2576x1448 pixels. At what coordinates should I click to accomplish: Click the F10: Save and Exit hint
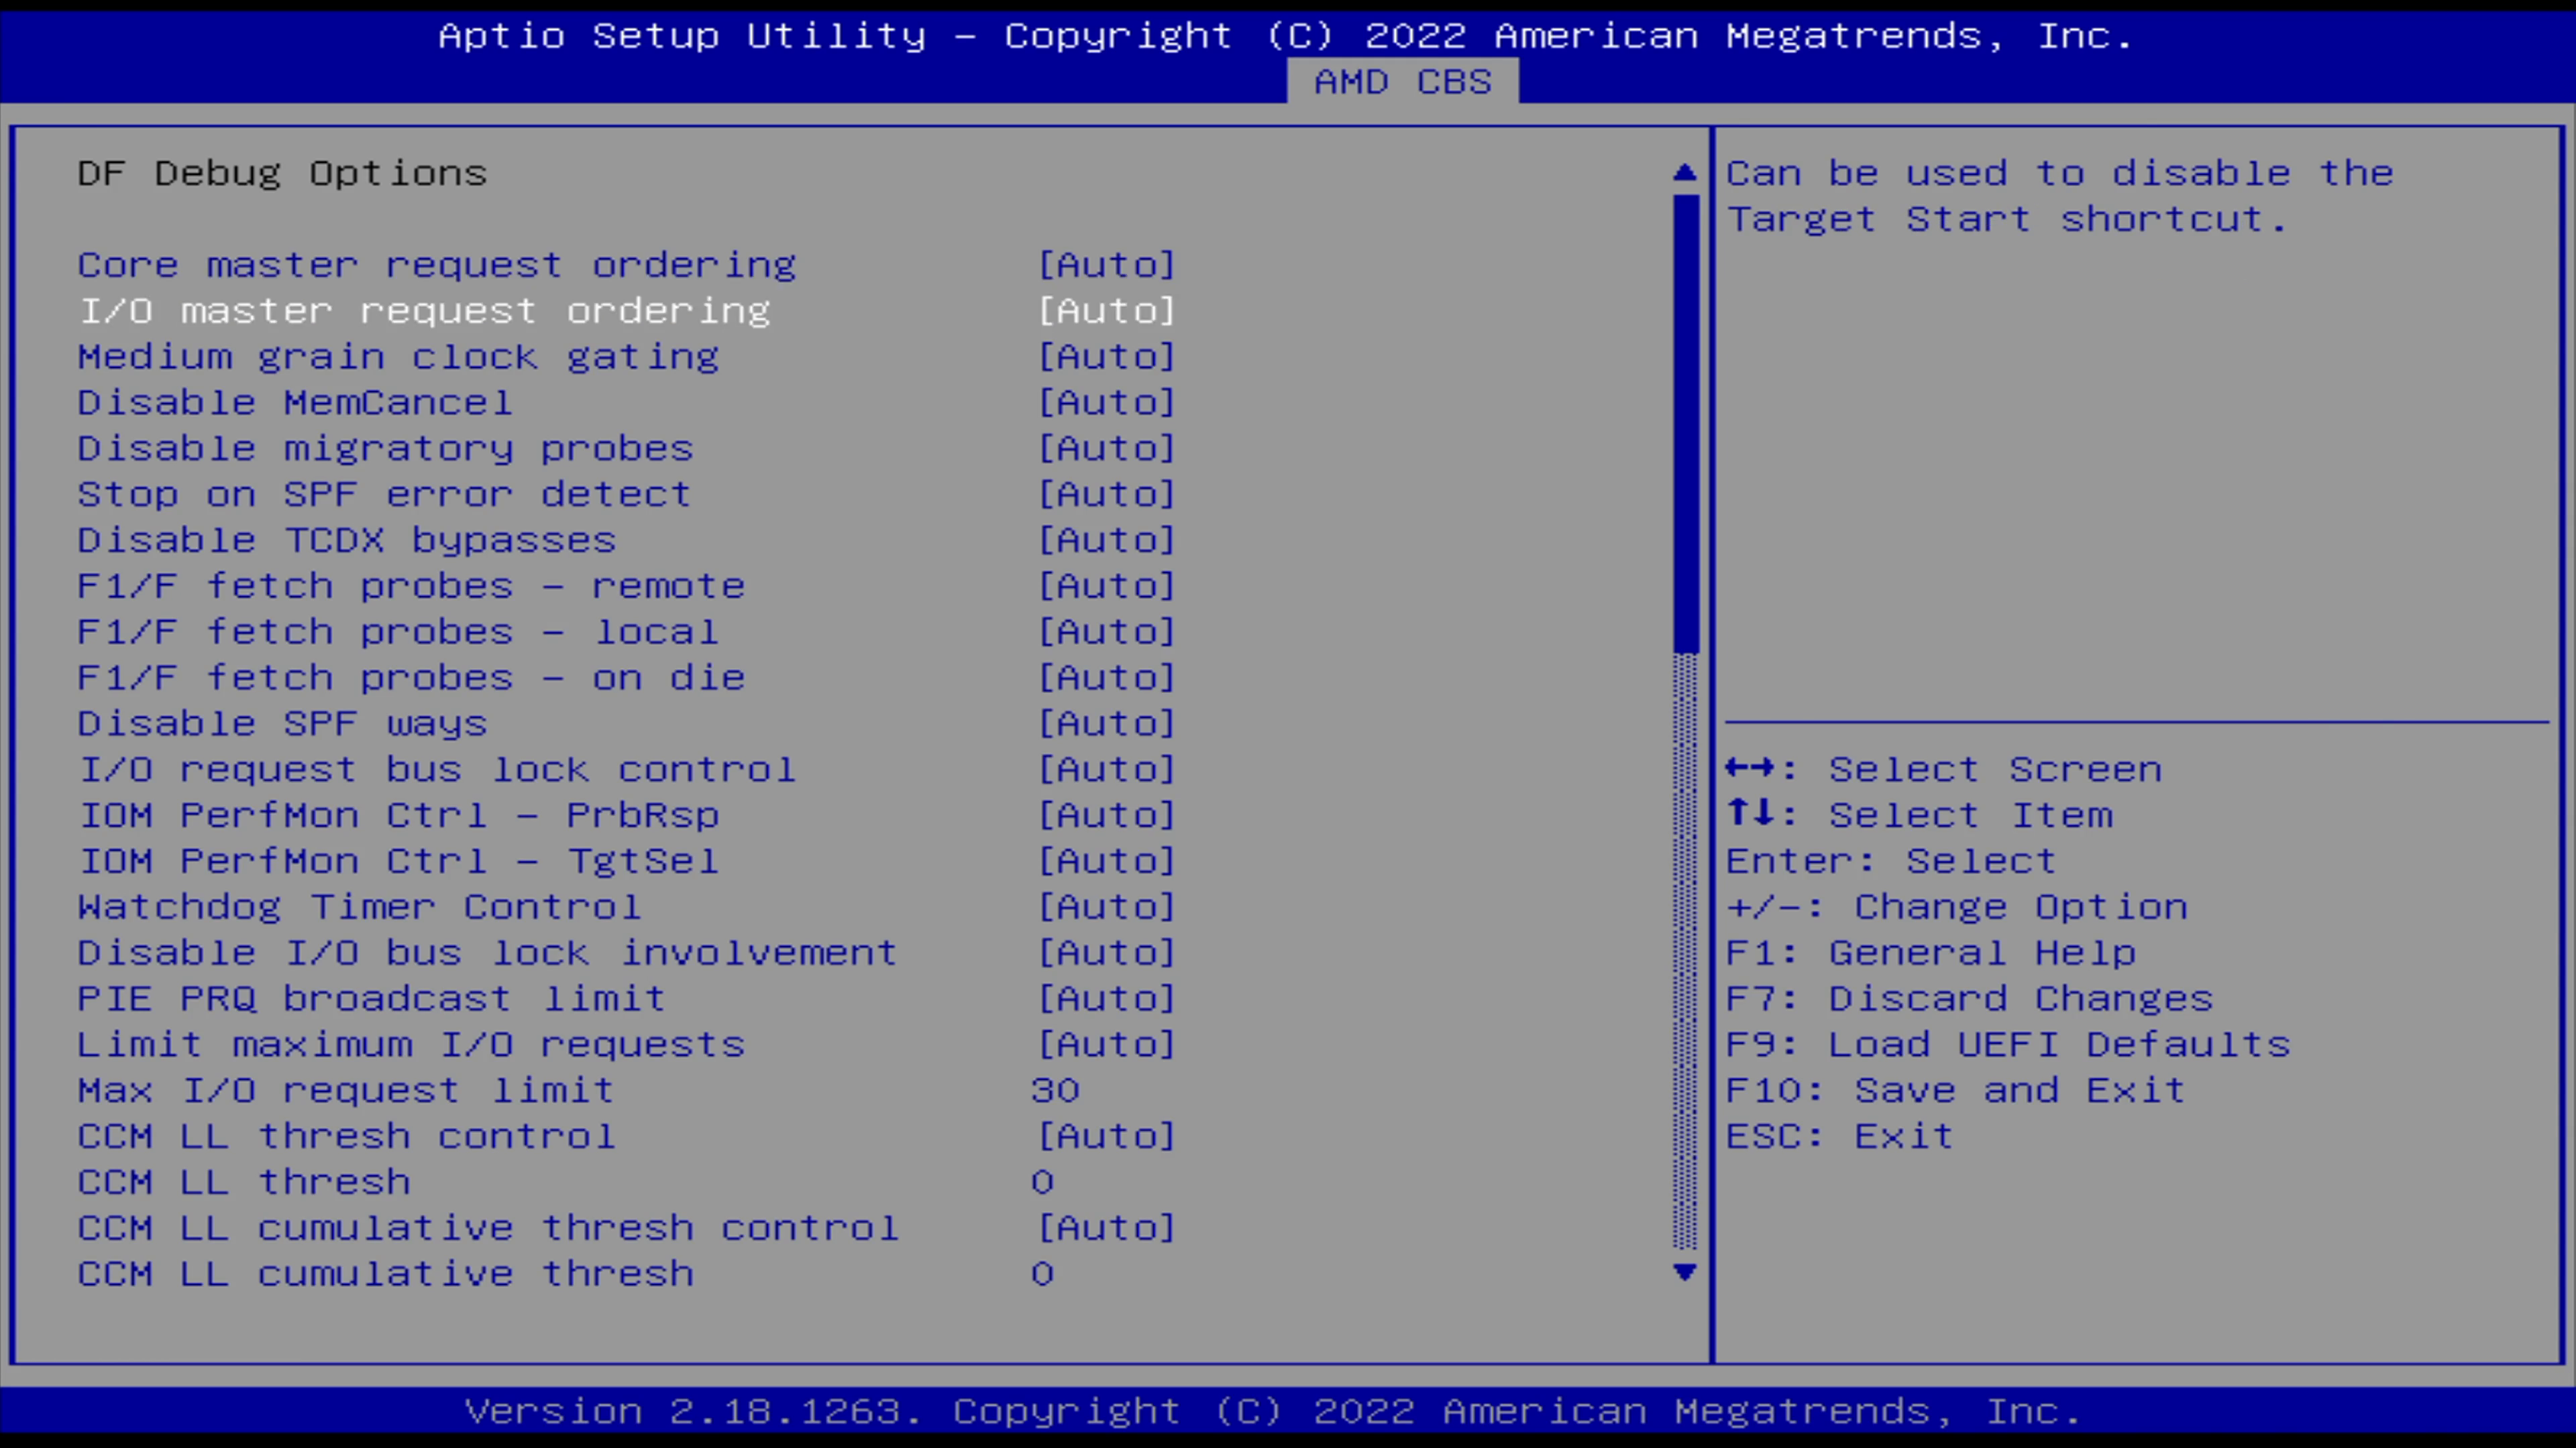coord(1956,1090)
